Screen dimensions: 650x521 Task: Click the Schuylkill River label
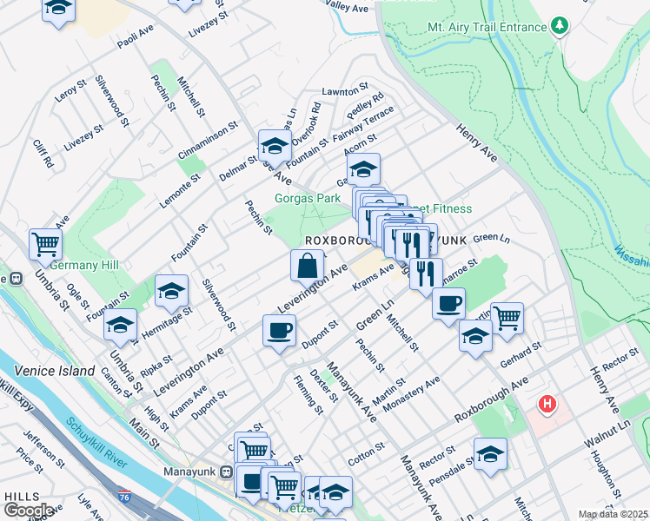(x=96, y=443)
